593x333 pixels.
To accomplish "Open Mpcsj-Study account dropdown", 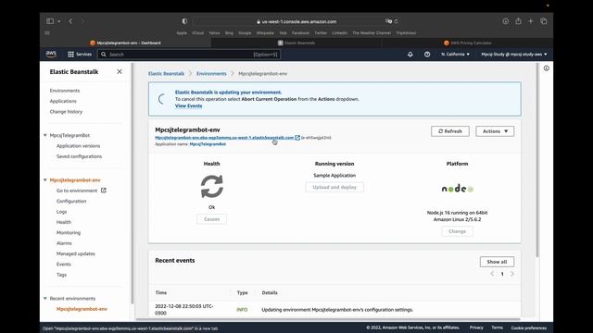I will point(514,55).
